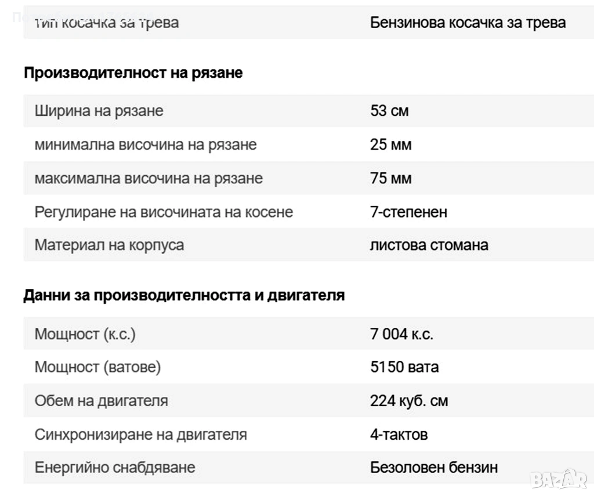594x496 pixels.
Task: Select the 'Безоловен бензин' value
Action: (x=433, y=468)
